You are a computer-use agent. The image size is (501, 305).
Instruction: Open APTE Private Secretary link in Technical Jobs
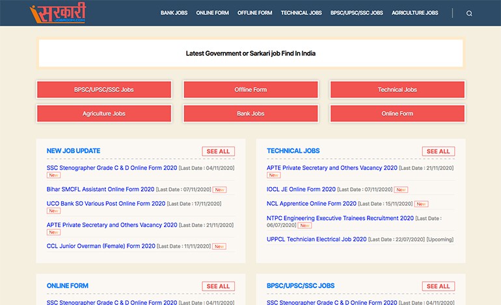coord(332,167)
